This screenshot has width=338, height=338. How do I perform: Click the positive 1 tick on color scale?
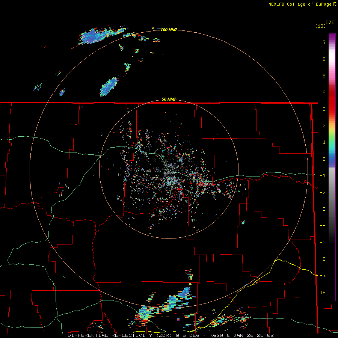point(324,142)
